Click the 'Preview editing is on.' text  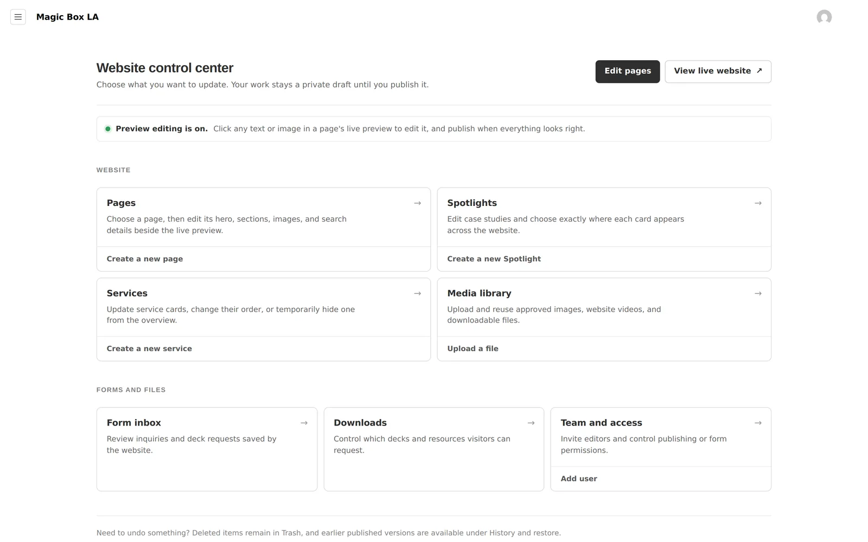[x=162, y=129]
